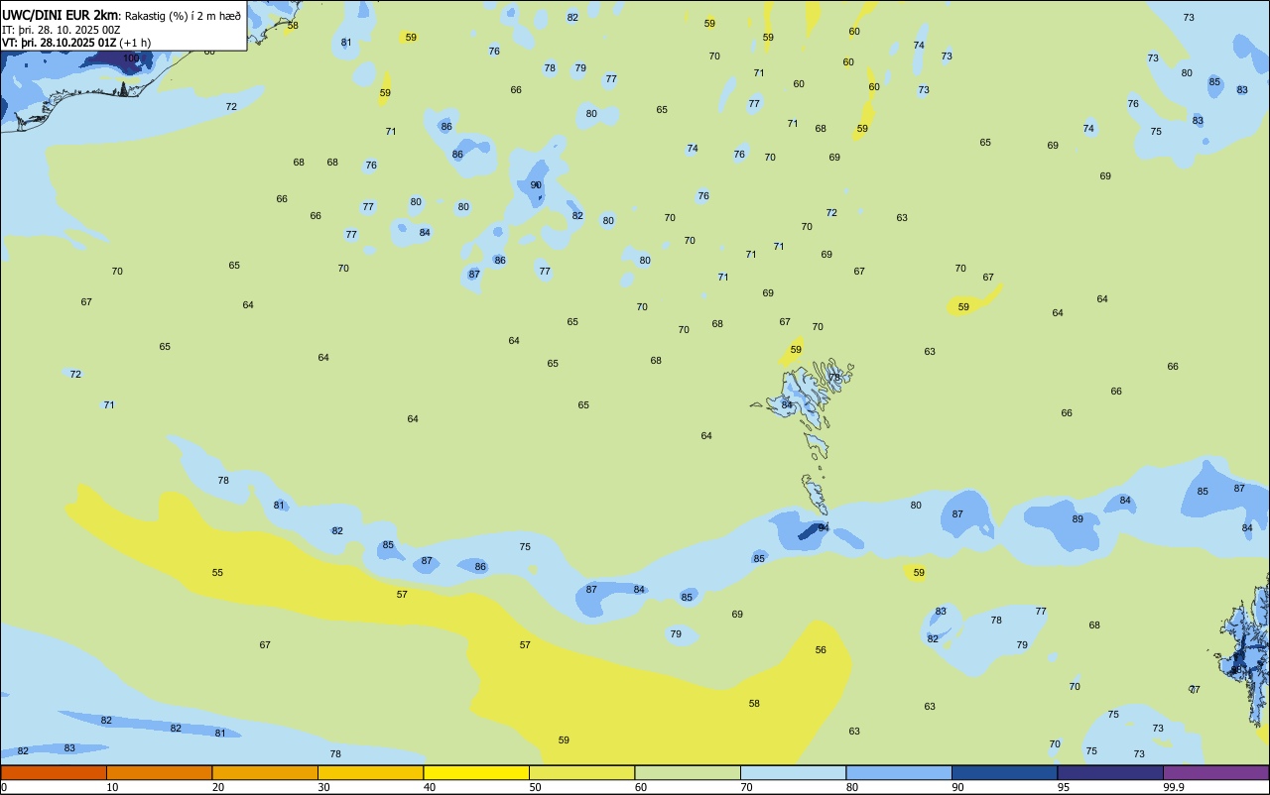Click the dark blue Shetland islands at right edge

(x=1243, y=649)
